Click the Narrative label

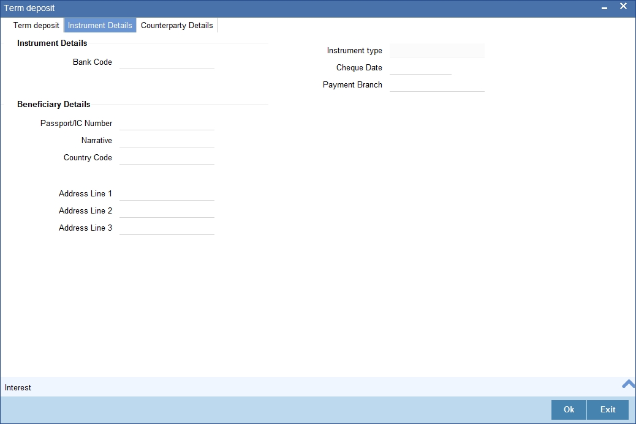97,140
